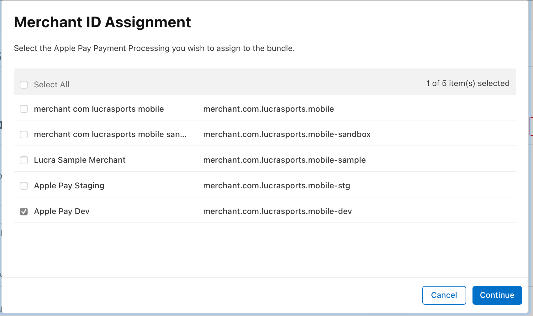Click the Select All label text

click(51, 85)
